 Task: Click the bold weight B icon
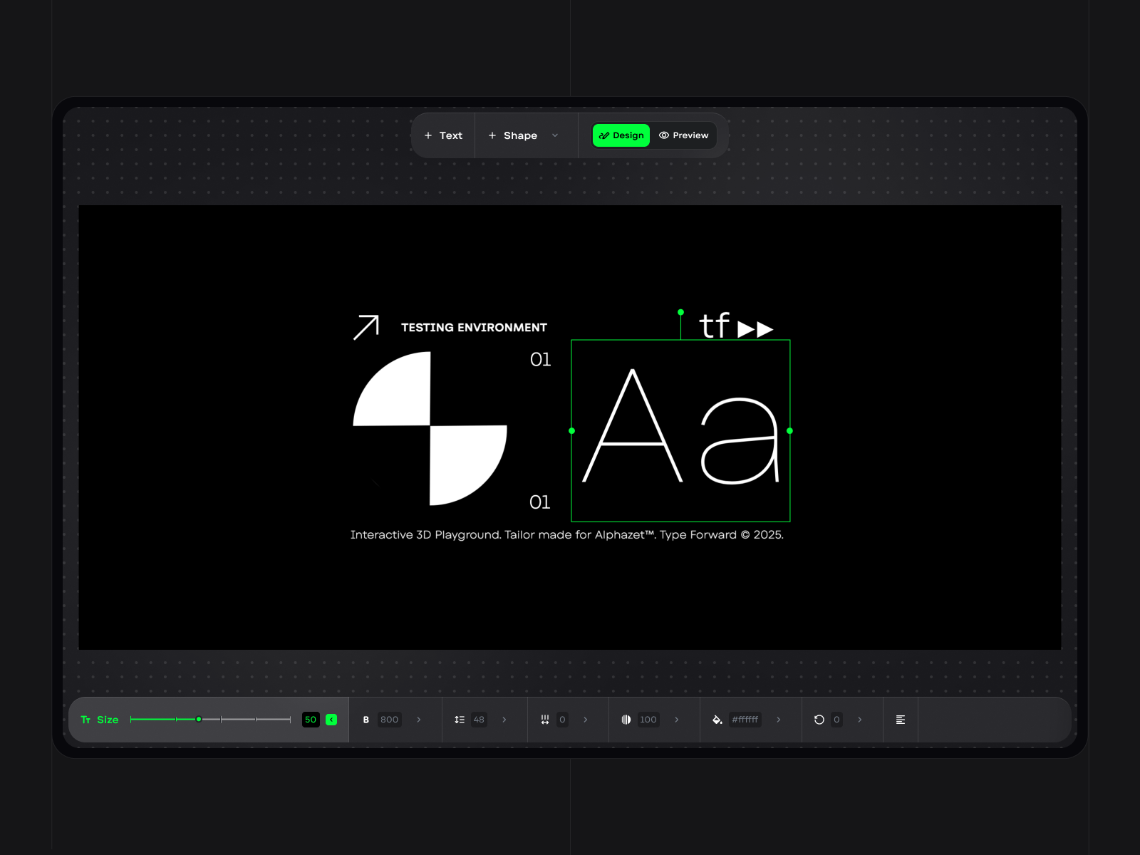pos(366,720)
